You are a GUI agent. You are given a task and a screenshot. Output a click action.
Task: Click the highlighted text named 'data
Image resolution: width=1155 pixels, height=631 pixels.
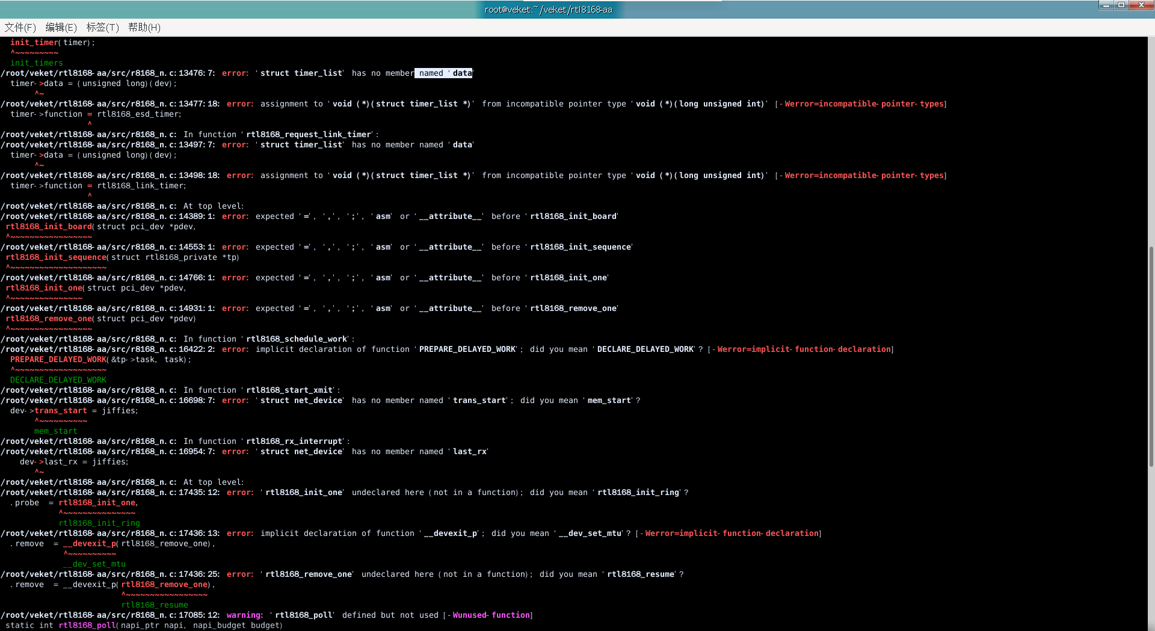point(444,73)
